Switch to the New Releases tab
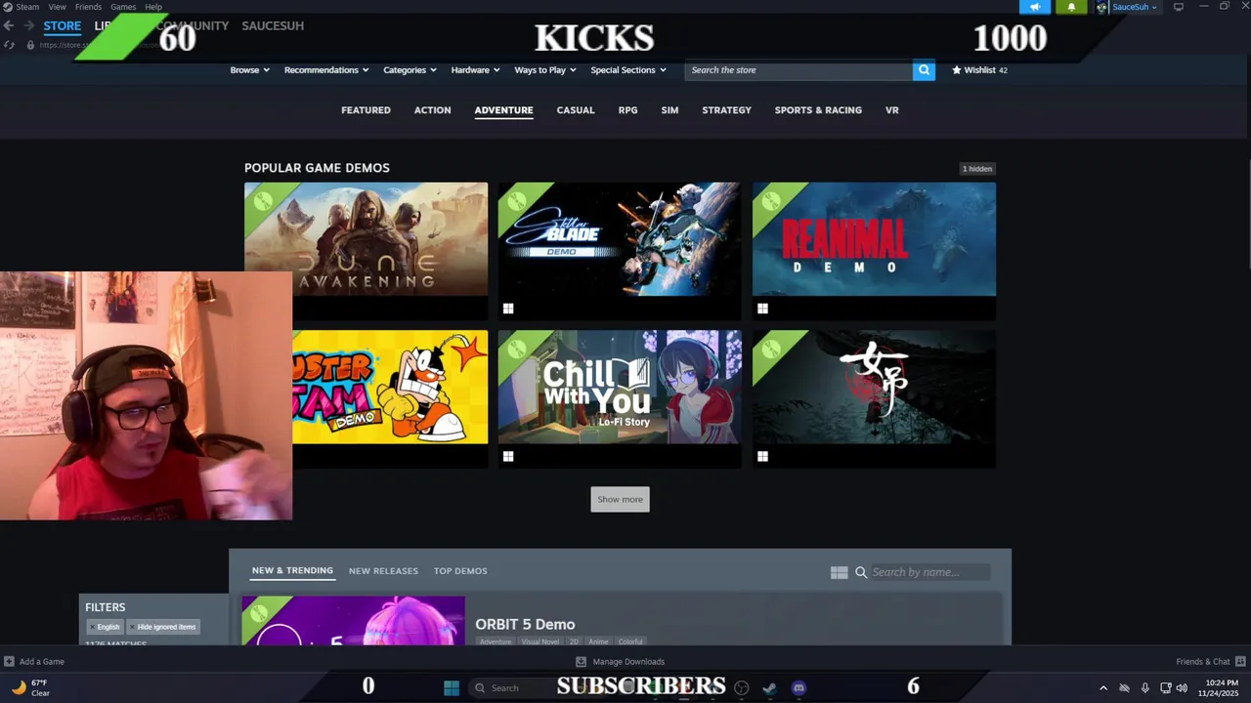Screen dimensions: 1251x703 [383, 571]
